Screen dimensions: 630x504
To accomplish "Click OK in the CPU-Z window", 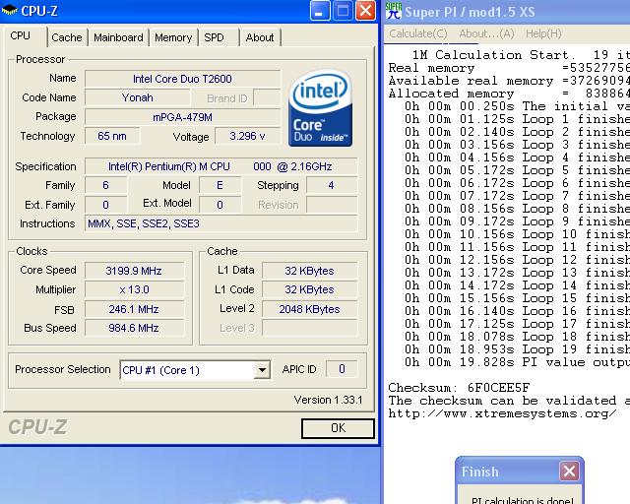I will (x=338, y=428).
